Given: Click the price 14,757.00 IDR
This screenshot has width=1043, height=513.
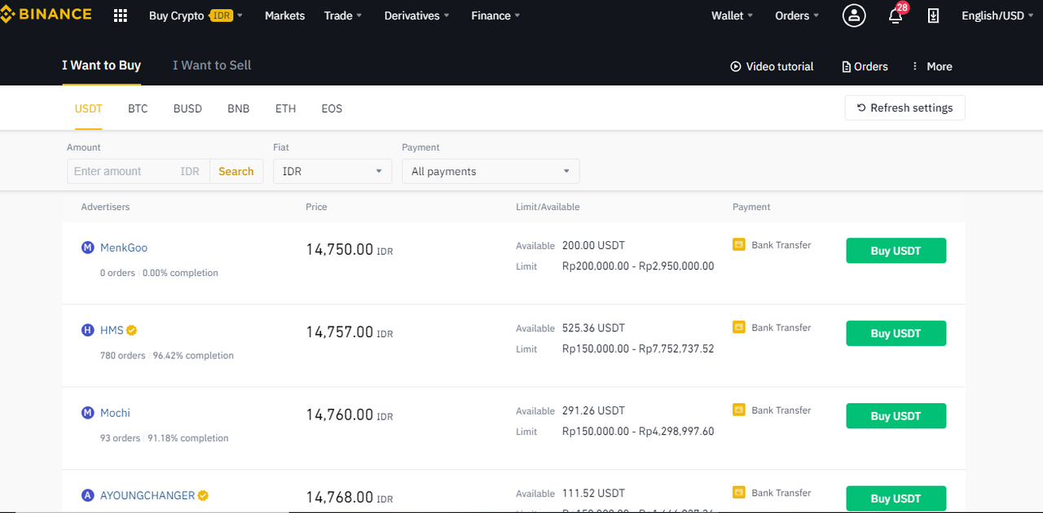Looking at the screenshot, I should pyautogui.click(x=350, y=332).
